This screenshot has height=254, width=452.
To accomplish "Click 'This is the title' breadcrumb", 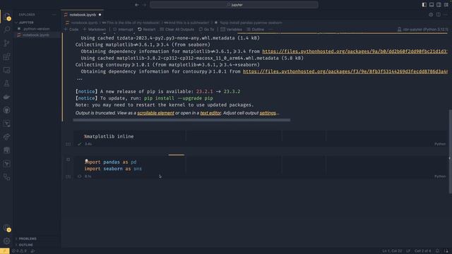I will coord(131,23).
